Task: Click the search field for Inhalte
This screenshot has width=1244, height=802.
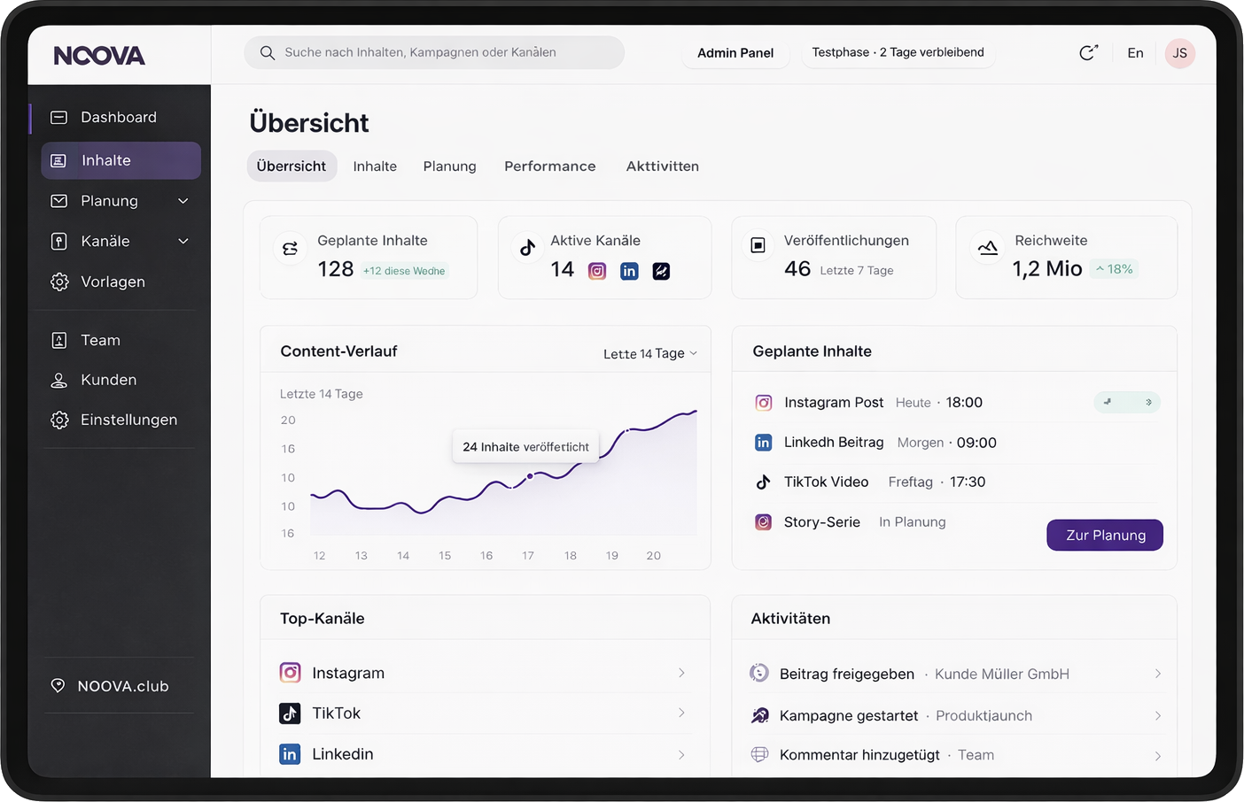Action: [x=434, y=52]
